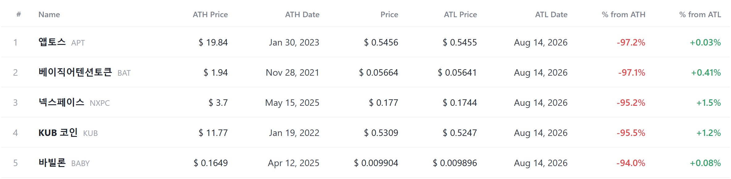Sort table by ATH Price column
This screenshot has width=731, height=179.
210,14
